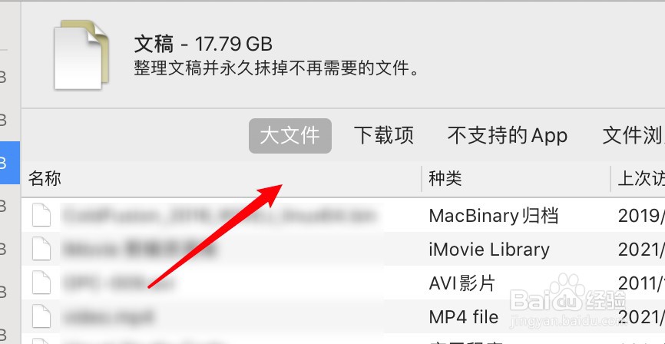Select file icon of iMovie Library row

41,249
